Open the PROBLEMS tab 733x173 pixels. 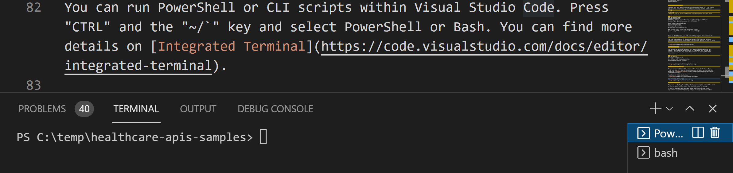[42, 109]
